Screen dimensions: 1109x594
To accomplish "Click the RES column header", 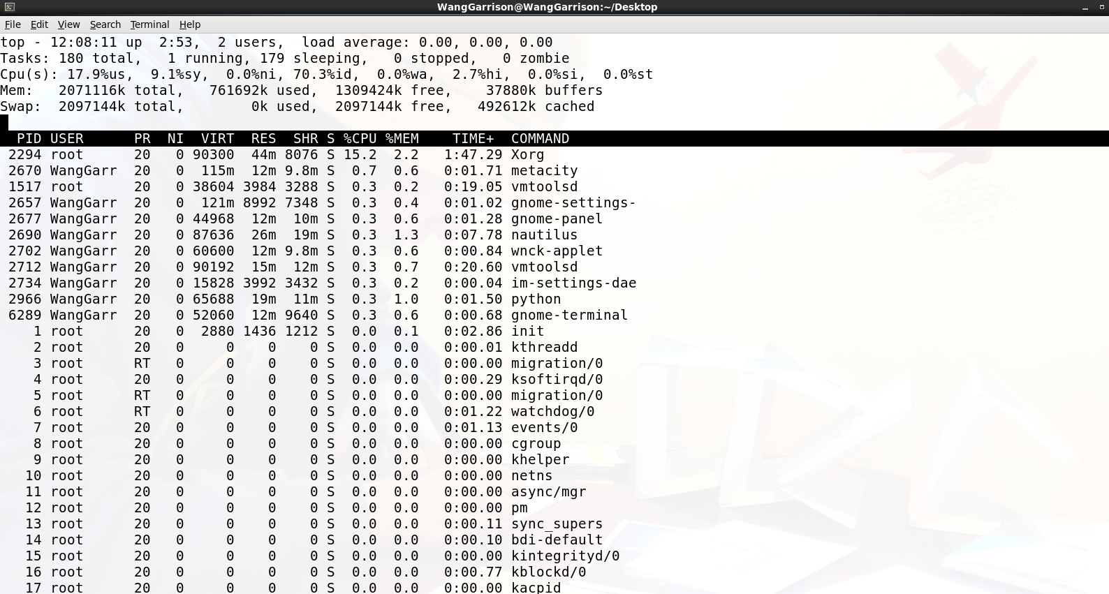I will (x=264, y=139).
